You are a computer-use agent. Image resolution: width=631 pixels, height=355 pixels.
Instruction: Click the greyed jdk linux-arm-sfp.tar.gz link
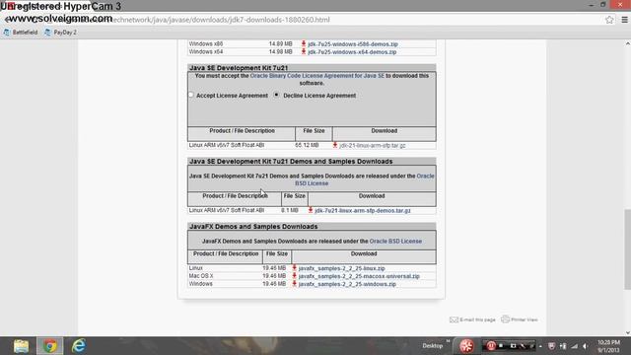pyautogui.click(x=373, y=145)
